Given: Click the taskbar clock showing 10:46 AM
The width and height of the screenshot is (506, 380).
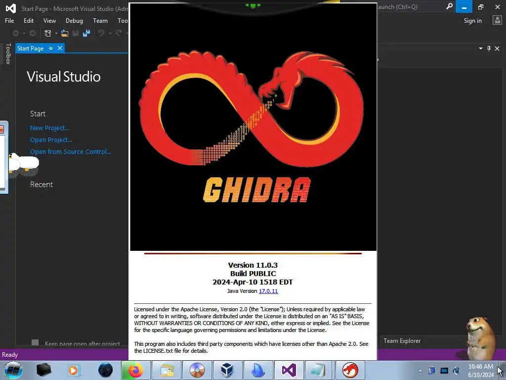Looking at the screenshot, I should click(x=481, y=371).
